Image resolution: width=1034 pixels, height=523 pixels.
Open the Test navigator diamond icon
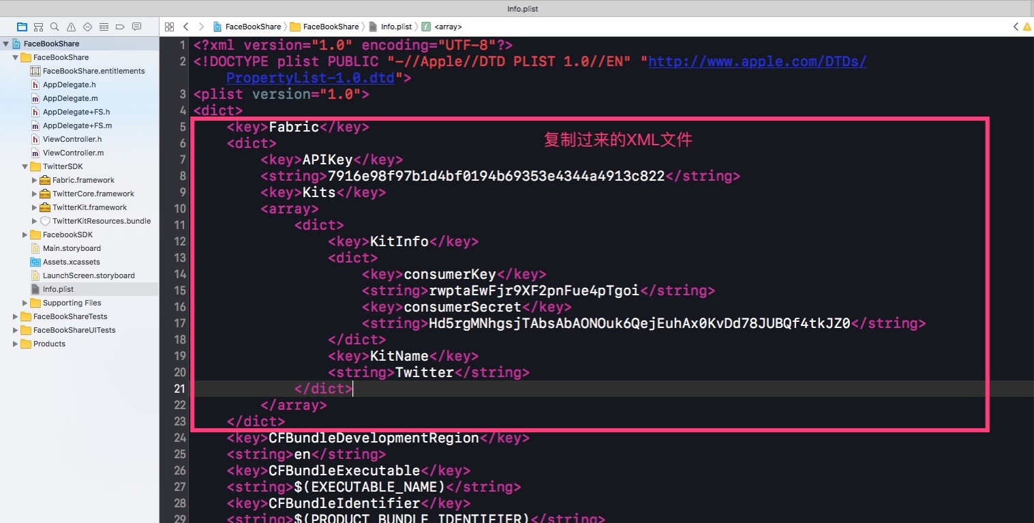click(x=87, y=27)
